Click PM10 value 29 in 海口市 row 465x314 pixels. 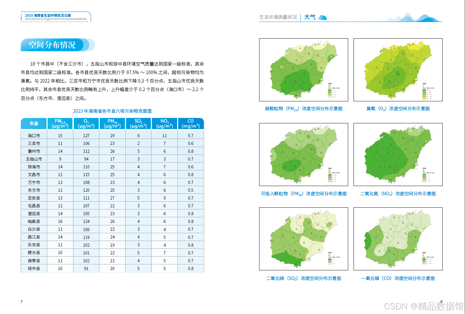113,136
